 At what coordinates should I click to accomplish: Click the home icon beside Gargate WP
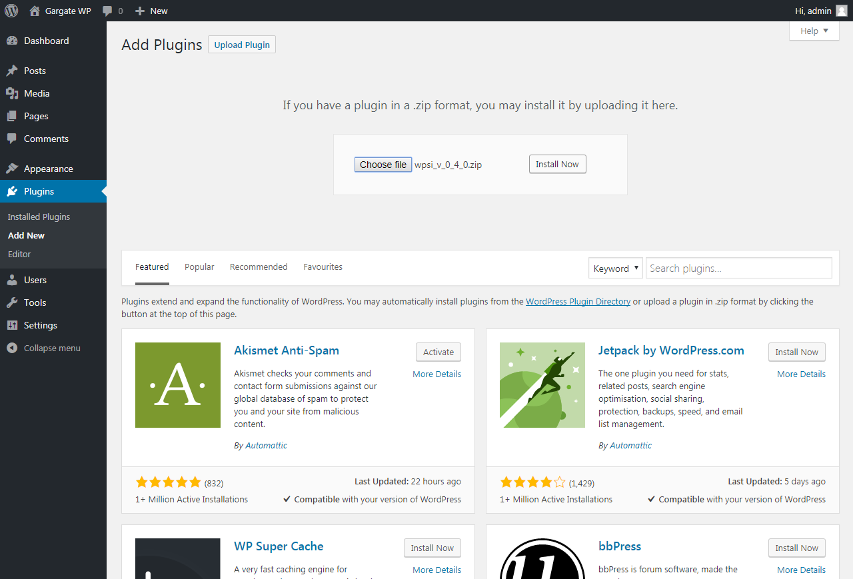[x=35, y=11]
